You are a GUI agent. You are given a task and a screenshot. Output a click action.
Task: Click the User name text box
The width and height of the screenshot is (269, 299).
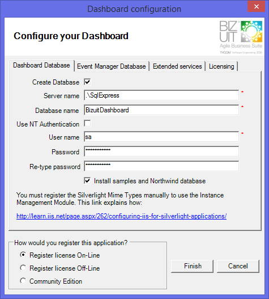tap(161, 137)
